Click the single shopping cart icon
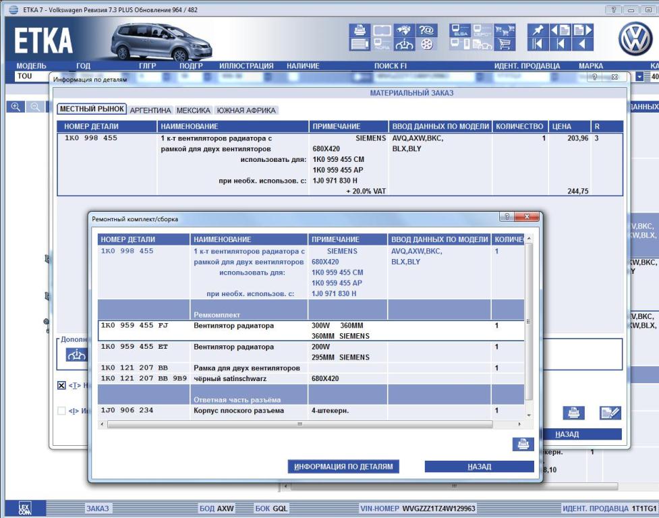 pyautogui.click(x=505, y=44)
